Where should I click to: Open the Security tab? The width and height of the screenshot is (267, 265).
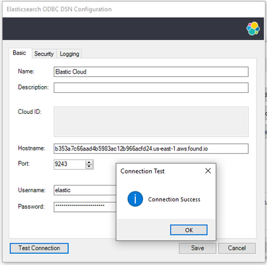(44, 54)
